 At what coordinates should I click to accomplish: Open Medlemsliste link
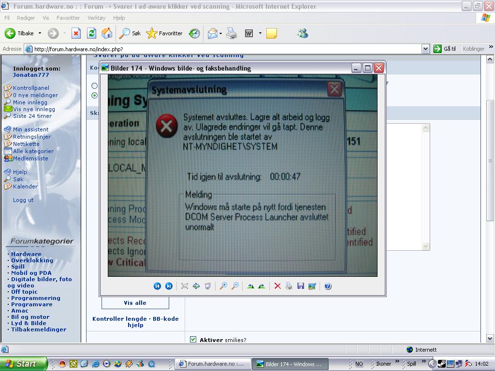pos(30,158)
